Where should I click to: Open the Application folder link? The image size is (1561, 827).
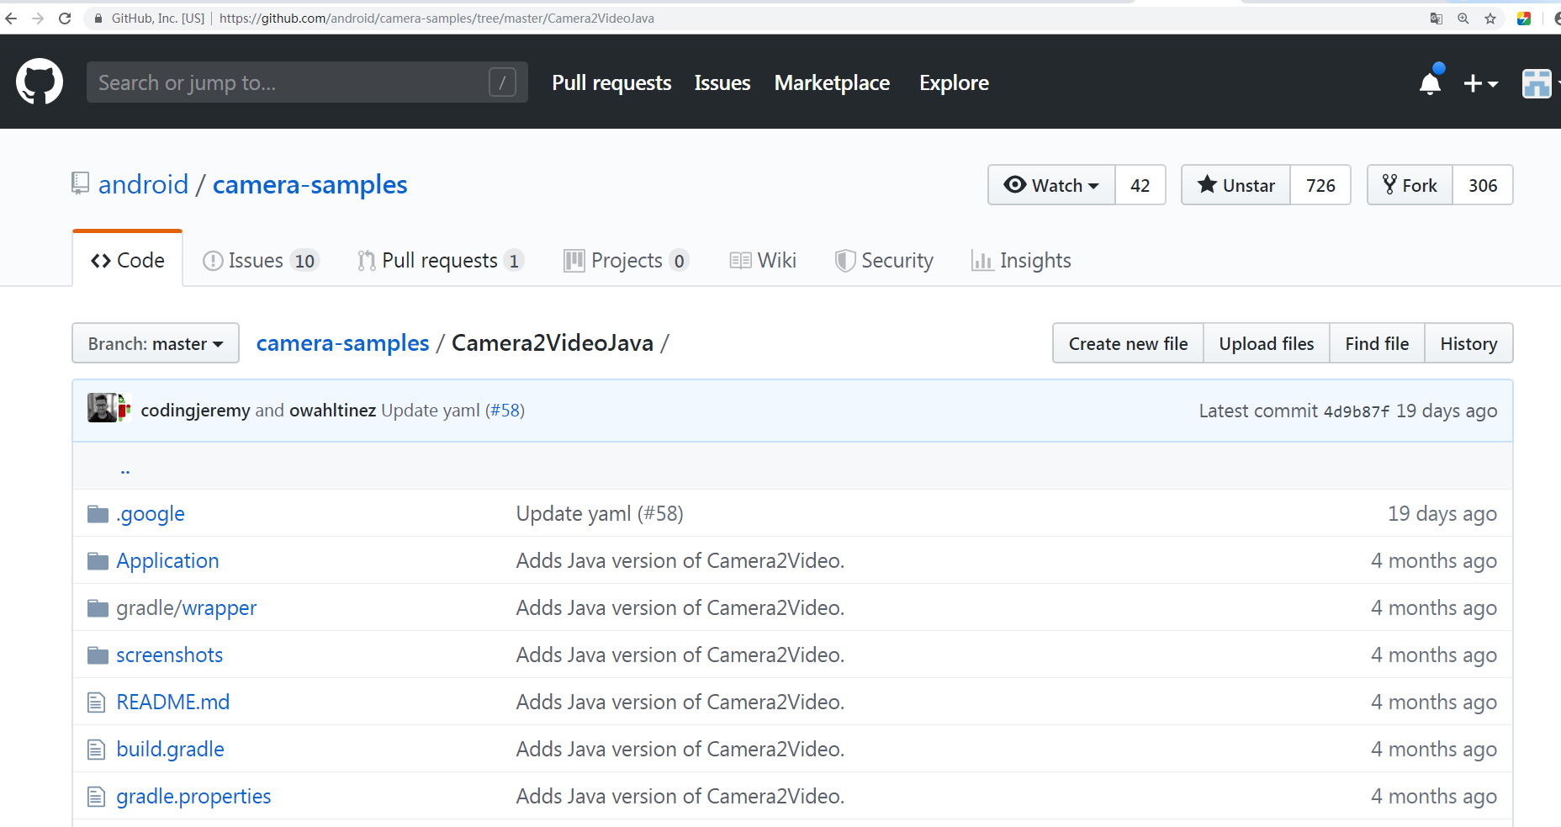pos(167,561)
